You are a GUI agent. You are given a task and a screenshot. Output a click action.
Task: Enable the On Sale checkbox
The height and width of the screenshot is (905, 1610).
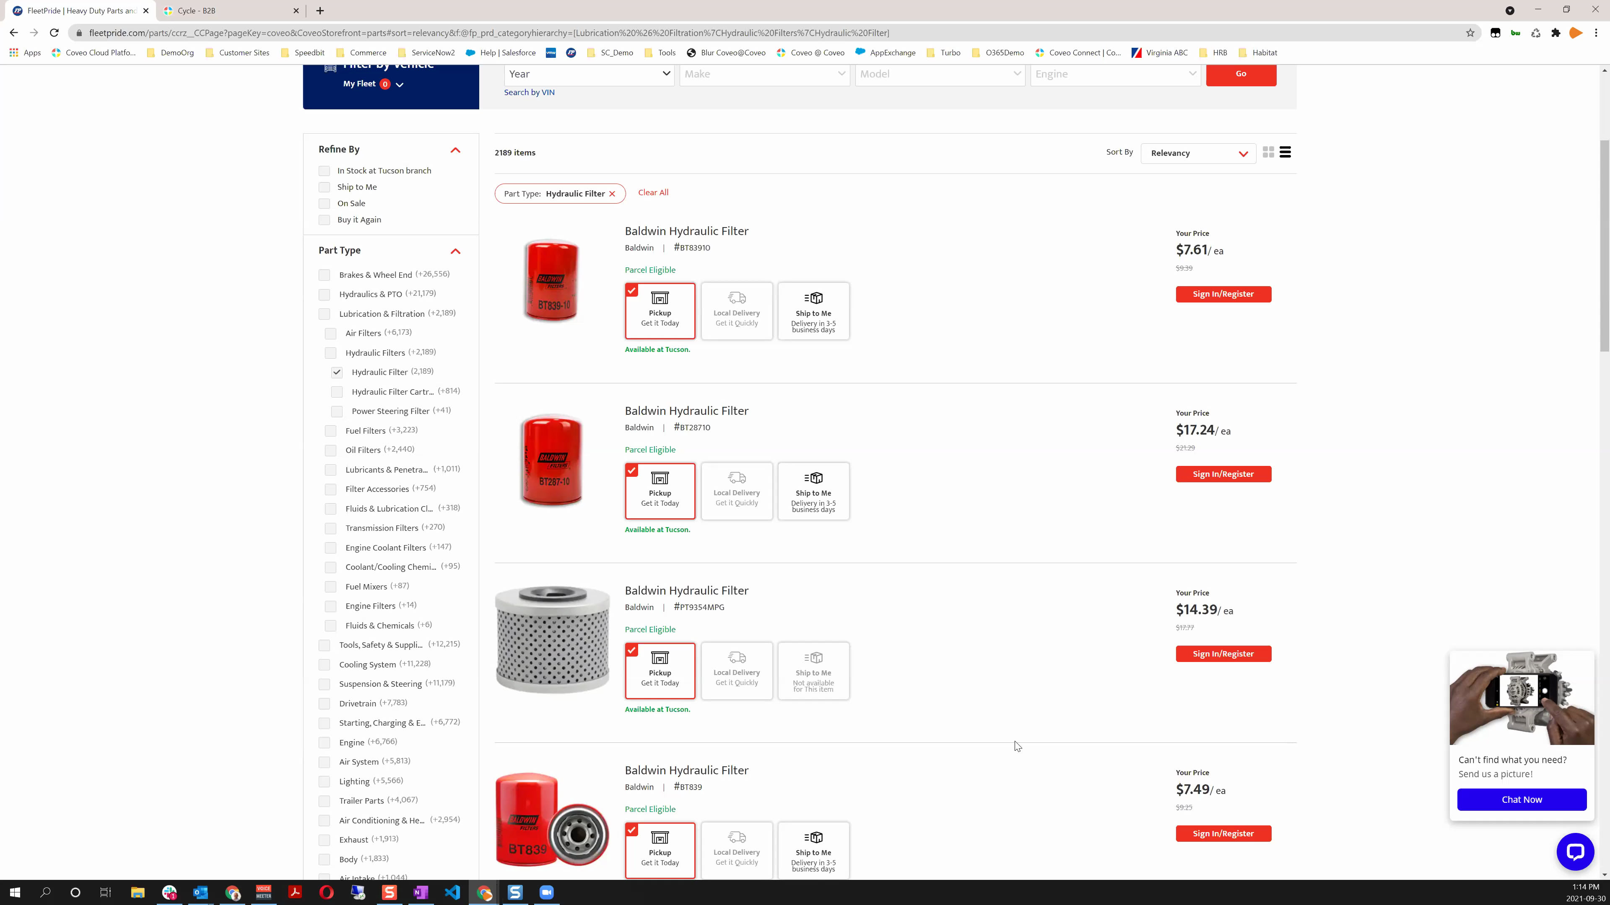324,204
